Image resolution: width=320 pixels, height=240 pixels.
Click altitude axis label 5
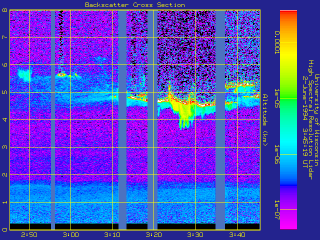(x=4, y=92)
